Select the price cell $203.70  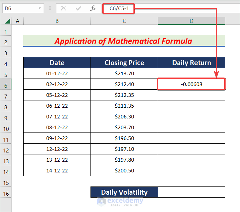click(x=124, y=127)
